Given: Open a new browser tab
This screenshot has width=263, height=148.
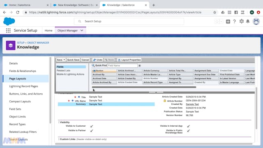Looking at the screenshot, I should pyautogui.click(x=154, y=5).
